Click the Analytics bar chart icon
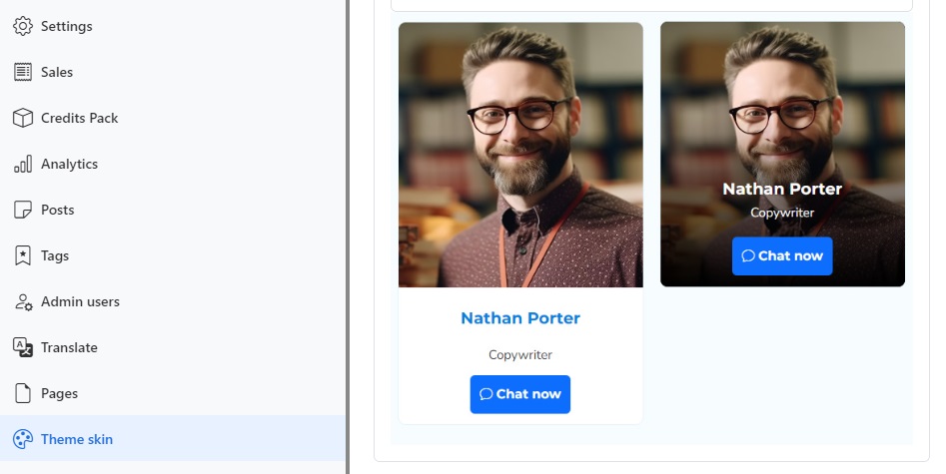This screenshot has height=474, width=946. pyautogui.click(x=23, y=164)
